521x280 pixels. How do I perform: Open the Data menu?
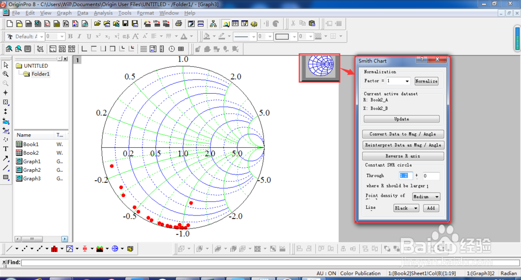(83, 13)
